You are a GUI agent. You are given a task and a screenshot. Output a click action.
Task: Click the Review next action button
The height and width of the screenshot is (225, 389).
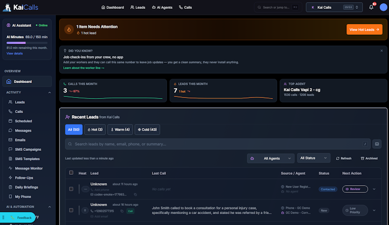click(x=355, y=189)
